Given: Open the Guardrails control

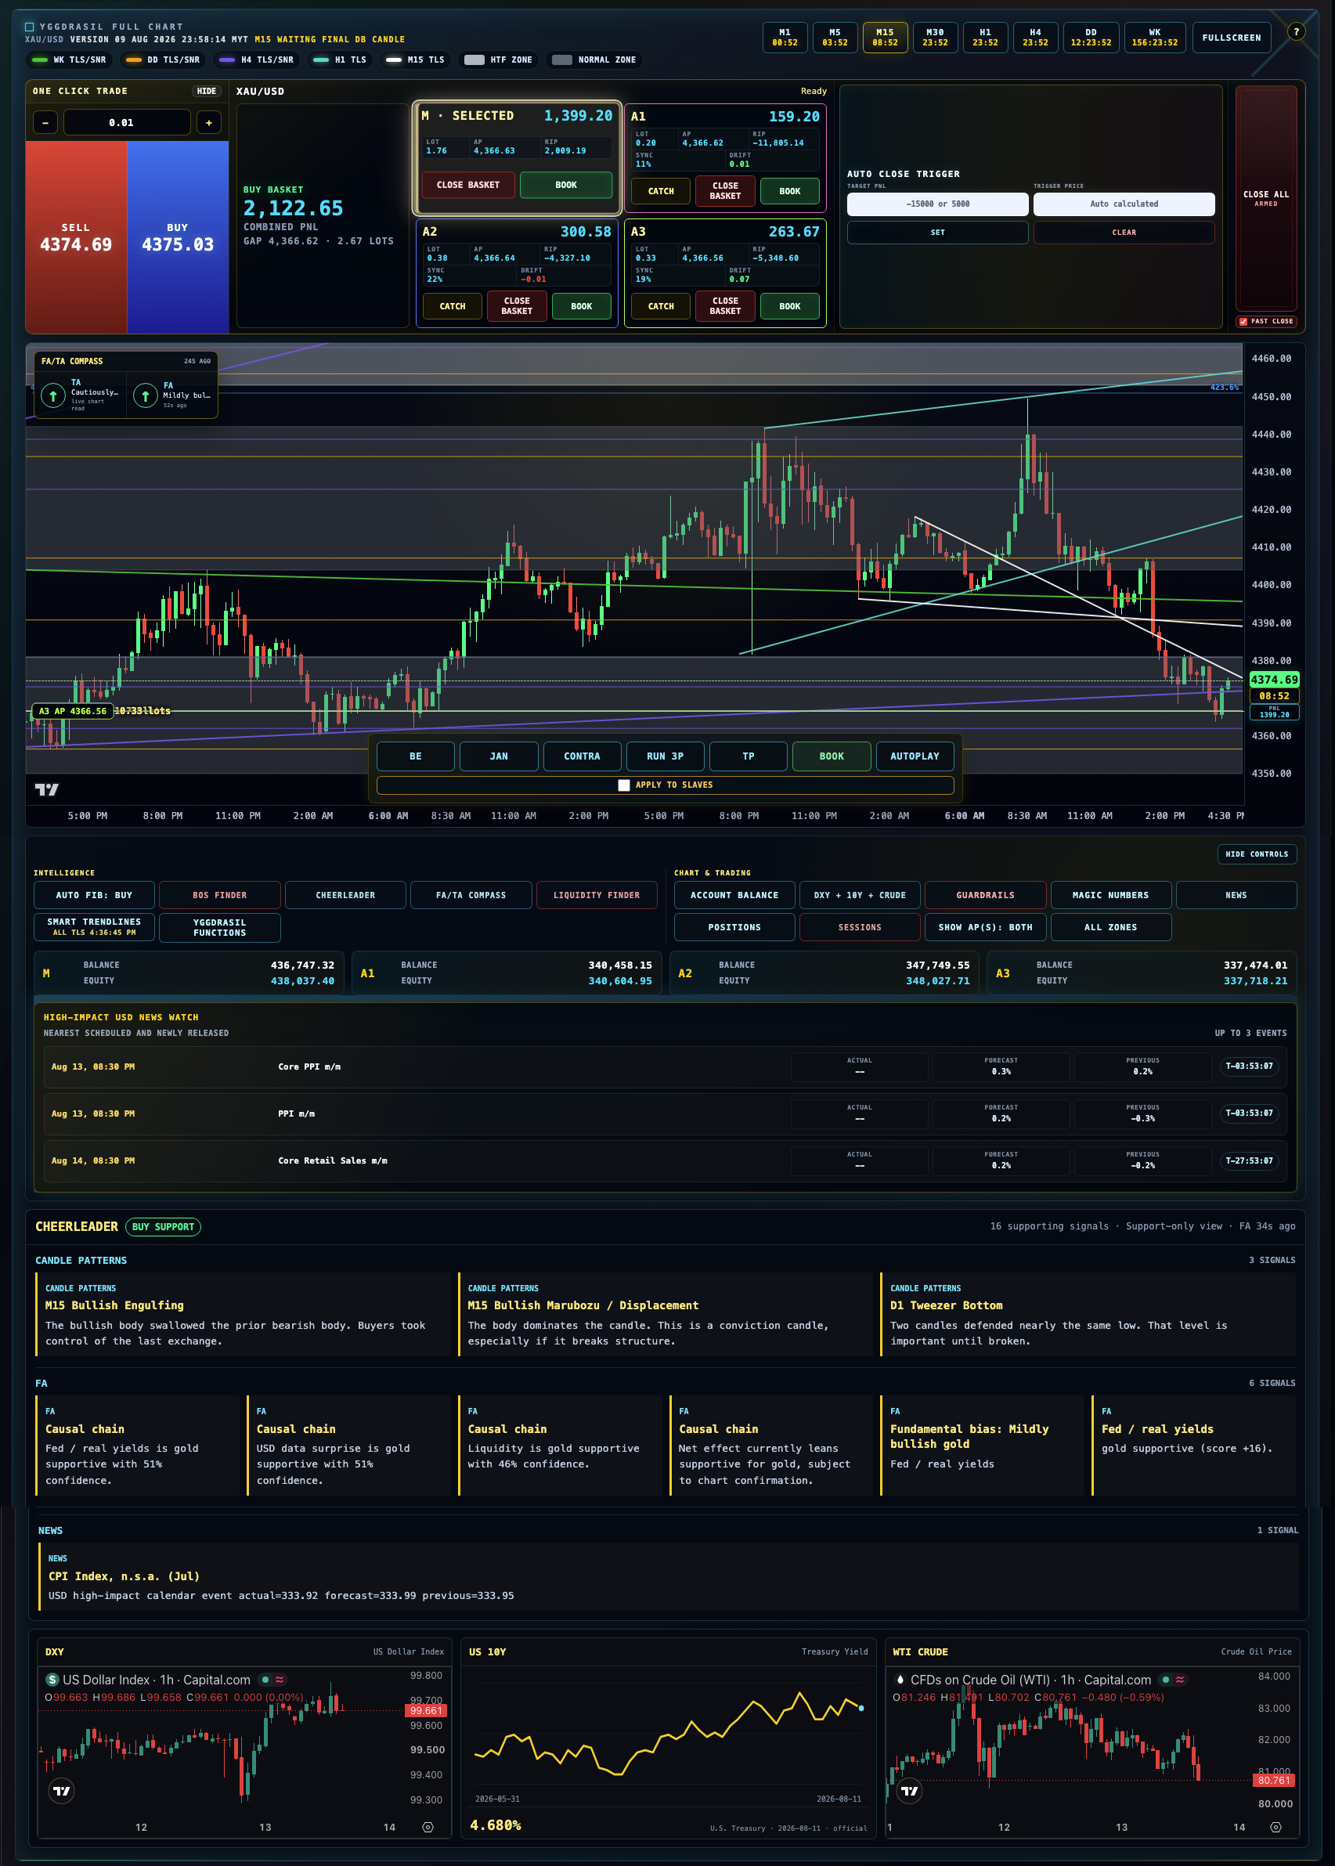Looking at the screenshot, I should click(986, 895).
